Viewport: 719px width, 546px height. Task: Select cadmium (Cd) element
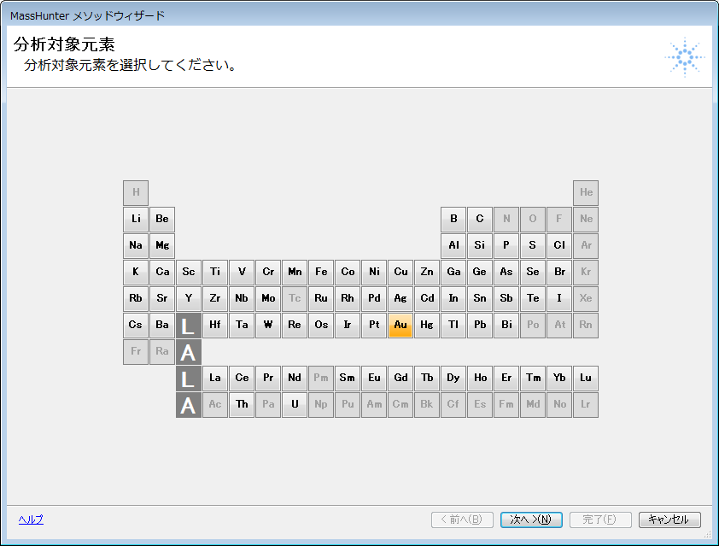click(427, 299)
